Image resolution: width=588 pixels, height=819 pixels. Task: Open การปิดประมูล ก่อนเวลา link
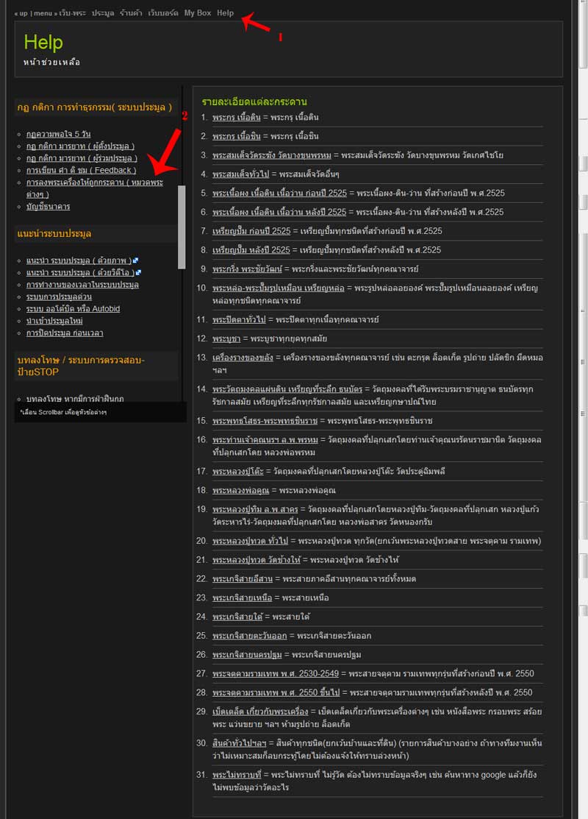65,333
